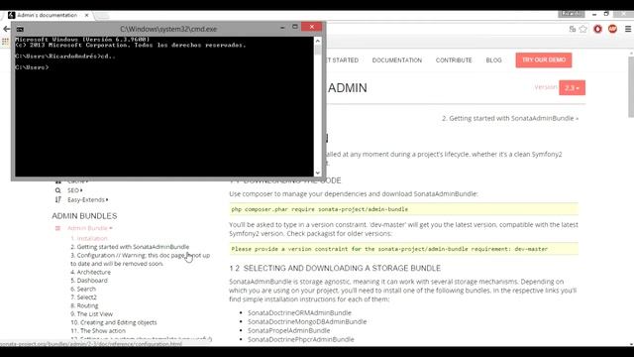Open sidebar link 11. The Show action

(x=98, y=330)
